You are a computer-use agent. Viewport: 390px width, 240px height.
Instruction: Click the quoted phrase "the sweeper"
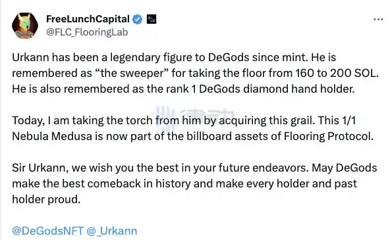pyautogui.click(x=132, y=73)
